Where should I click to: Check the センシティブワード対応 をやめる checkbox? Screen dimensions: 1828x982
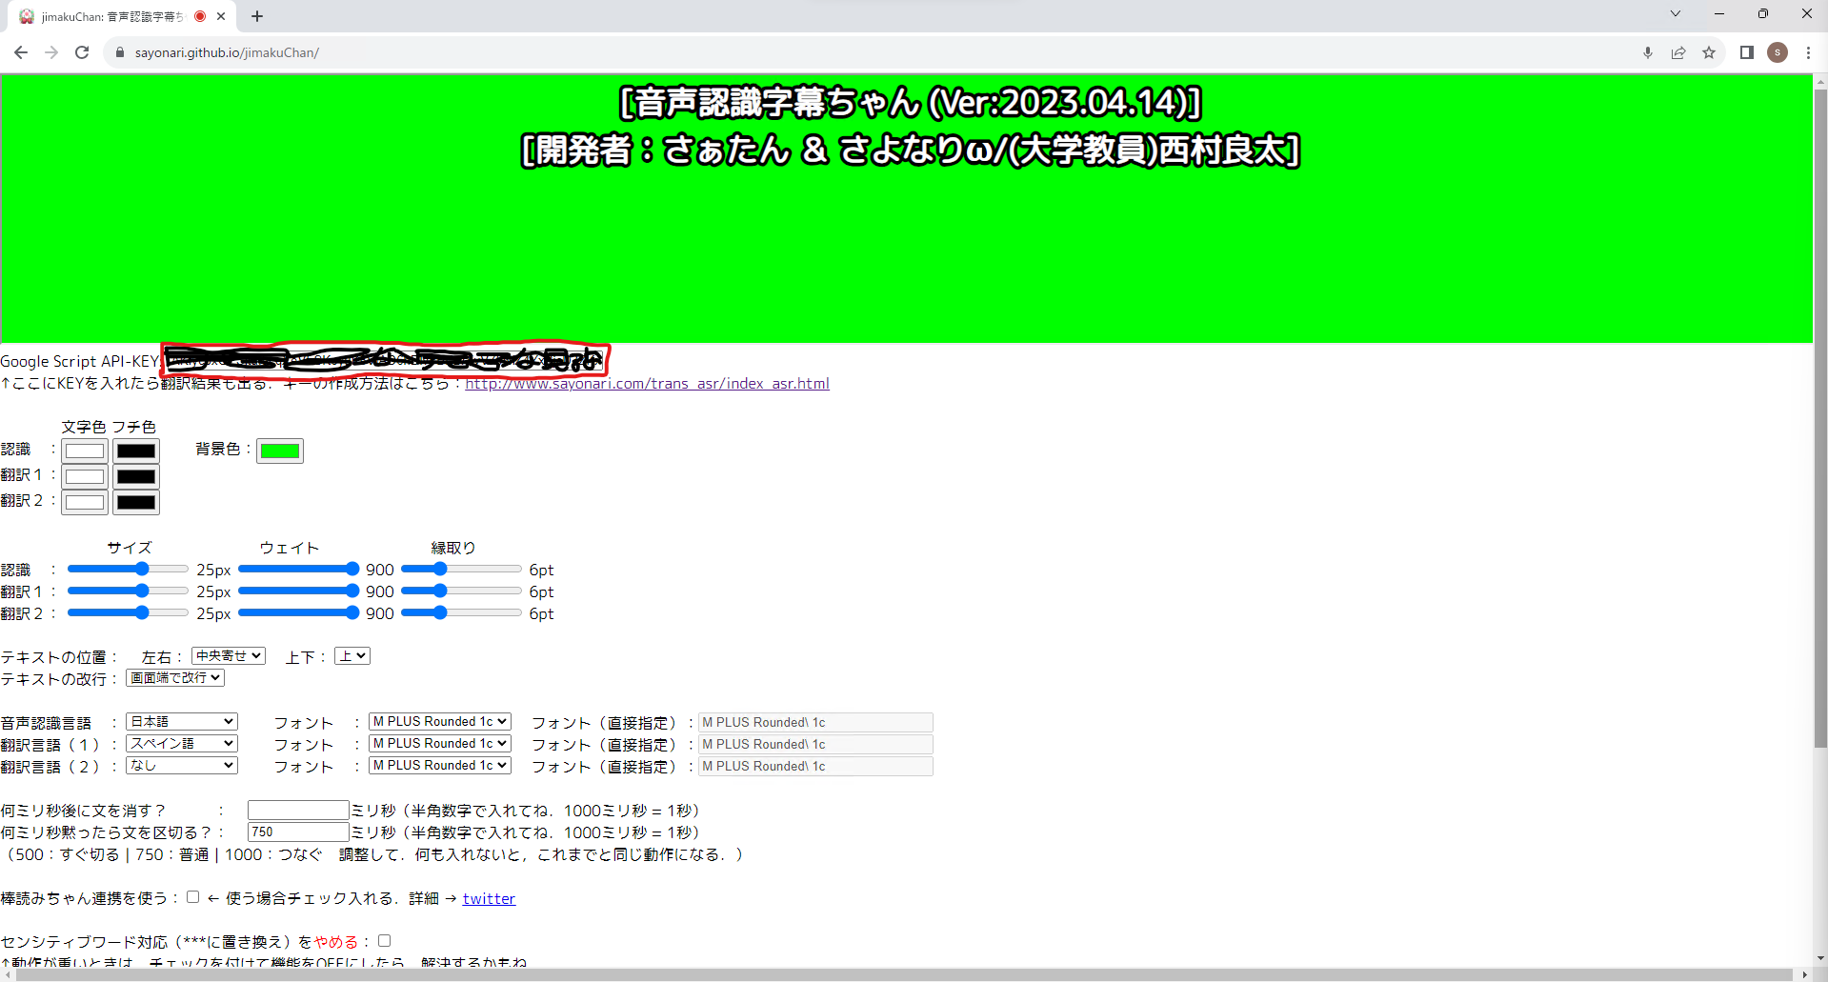click(384, 940)
